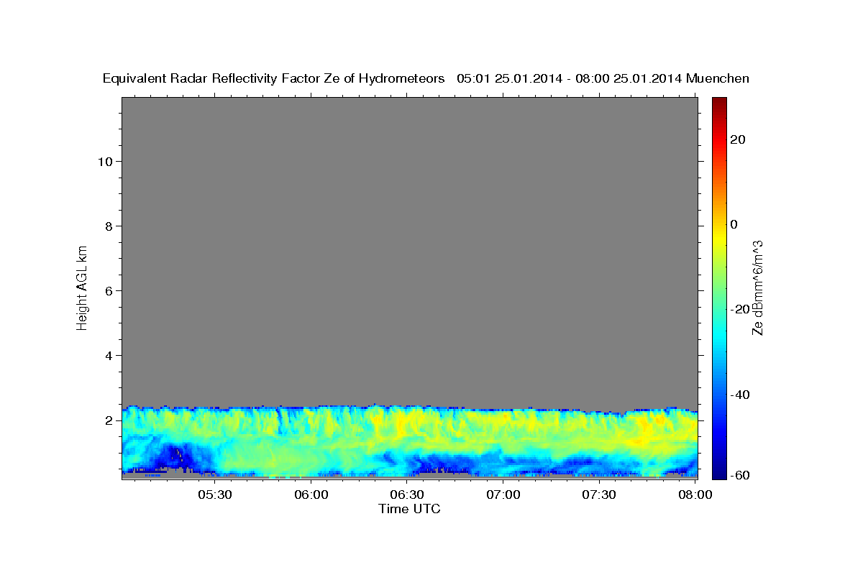Click the 07:30 time tick label
The height and width of the screenshot is (575, 863).
click(x=599, y=494)
